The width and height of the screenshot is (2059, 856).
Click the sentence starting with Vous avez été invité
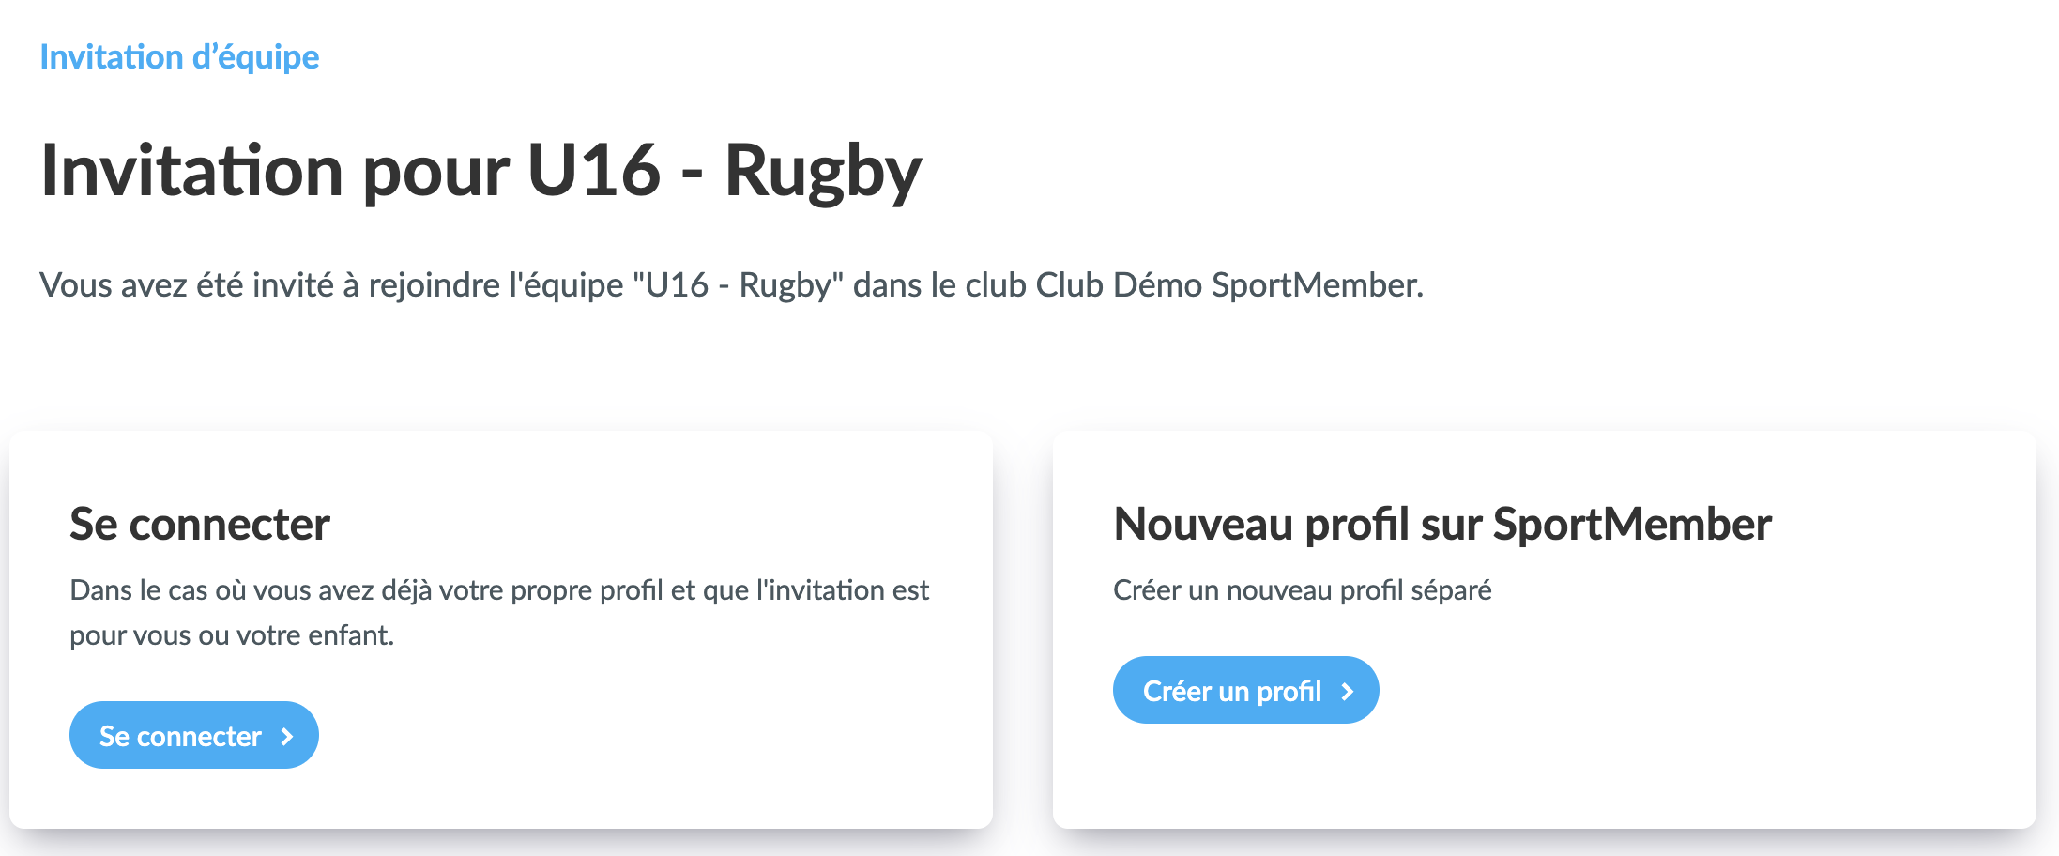click(730, 285)
